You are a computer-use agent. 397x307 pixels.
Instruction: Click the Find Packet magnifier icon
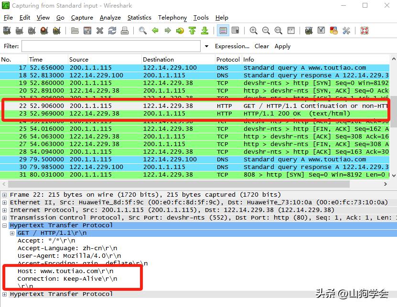click(142, 31)
